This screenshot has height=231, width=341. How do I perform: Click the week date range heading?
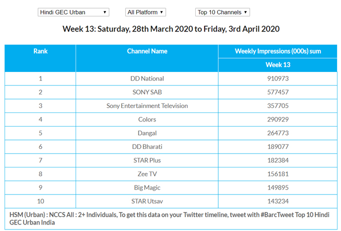(171, 28)
